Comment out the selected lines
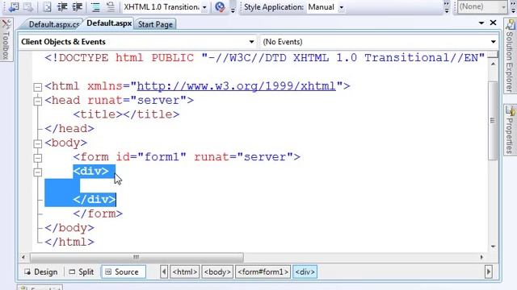The image size is (517, 290). tap(95, 6)
